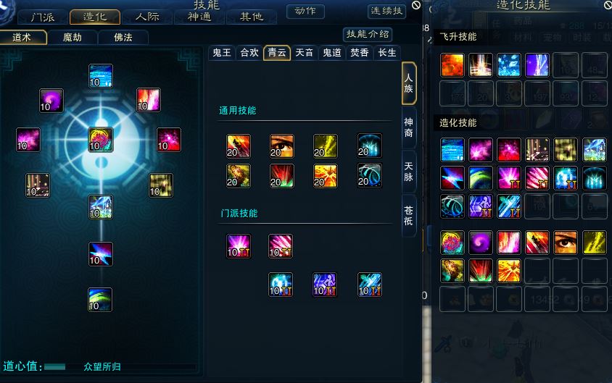Screen dimensions: 612x383
Task: Click the 道心值 progress bar
Action: 120,366
